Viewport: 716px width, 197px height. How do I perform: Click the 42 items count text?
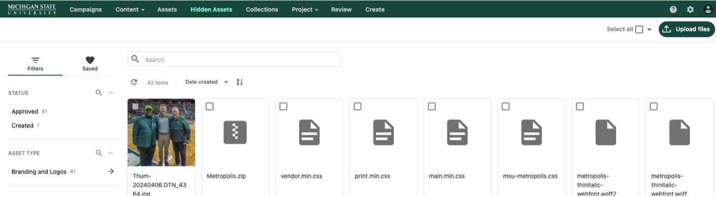(x=158, y=82)
